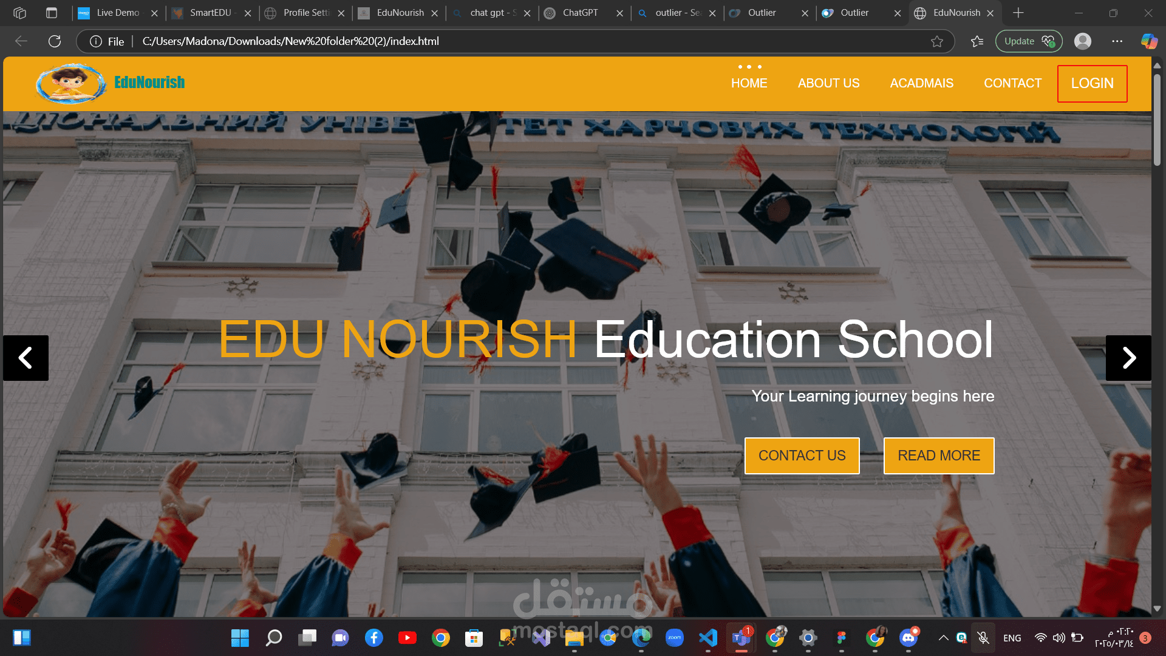Open the ENG language switcher

click(1012, 638)
